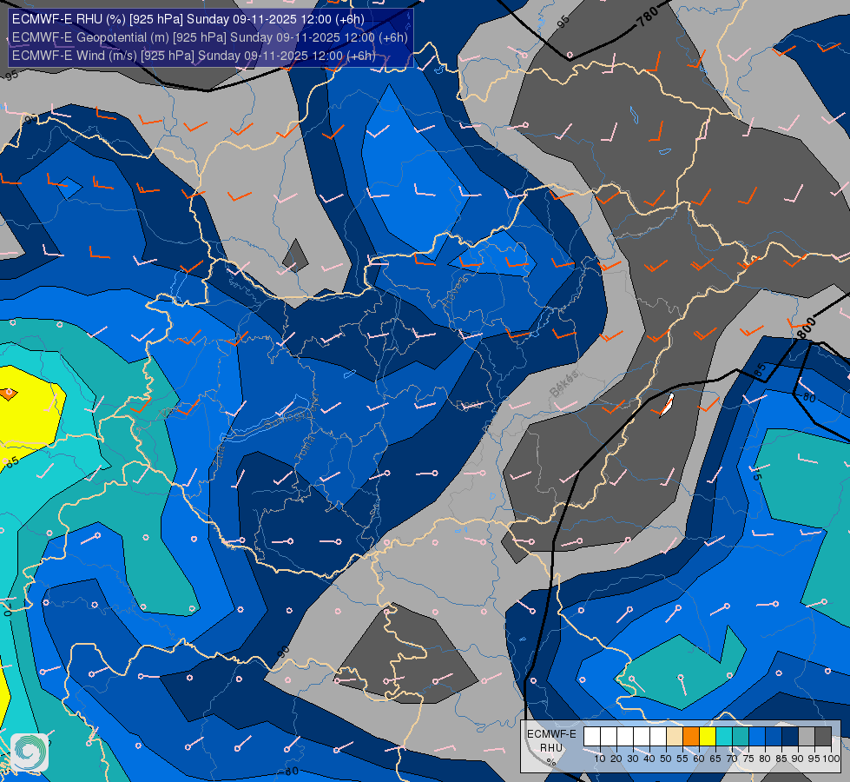Image resolution: width=850 pixels, height=782 pixels.
Task: Click the legend tick value '30'
Action: (x=633, y=759)
